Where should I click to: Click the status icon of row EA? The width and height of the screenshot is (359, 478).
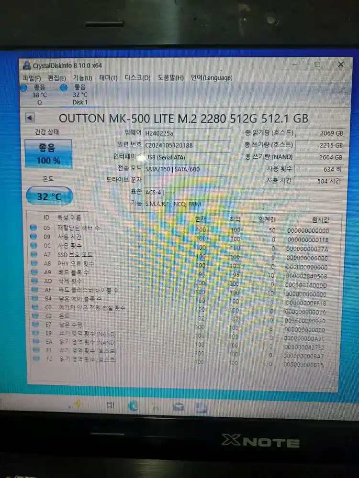click(36, 341)
